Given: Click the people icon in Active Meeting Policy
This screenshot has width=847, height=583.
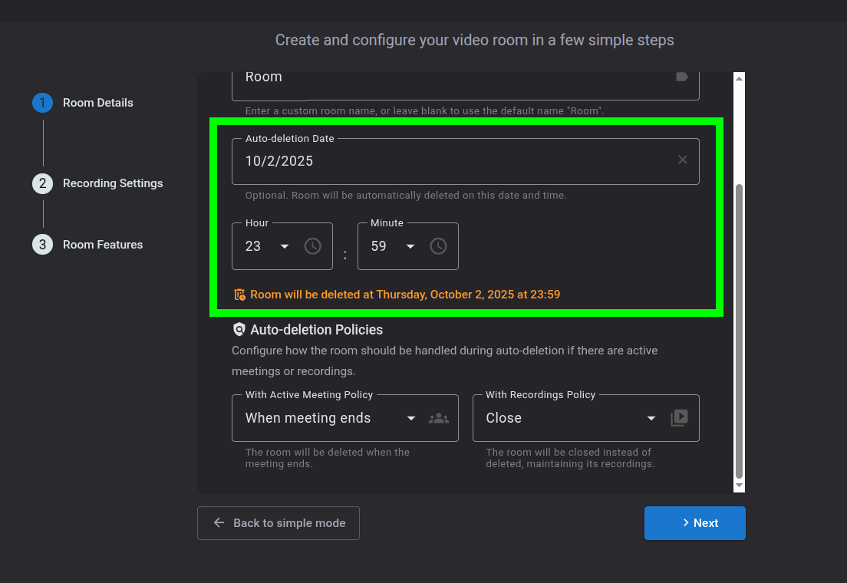Looking at the screenshot, I should (x=439, y=418).
